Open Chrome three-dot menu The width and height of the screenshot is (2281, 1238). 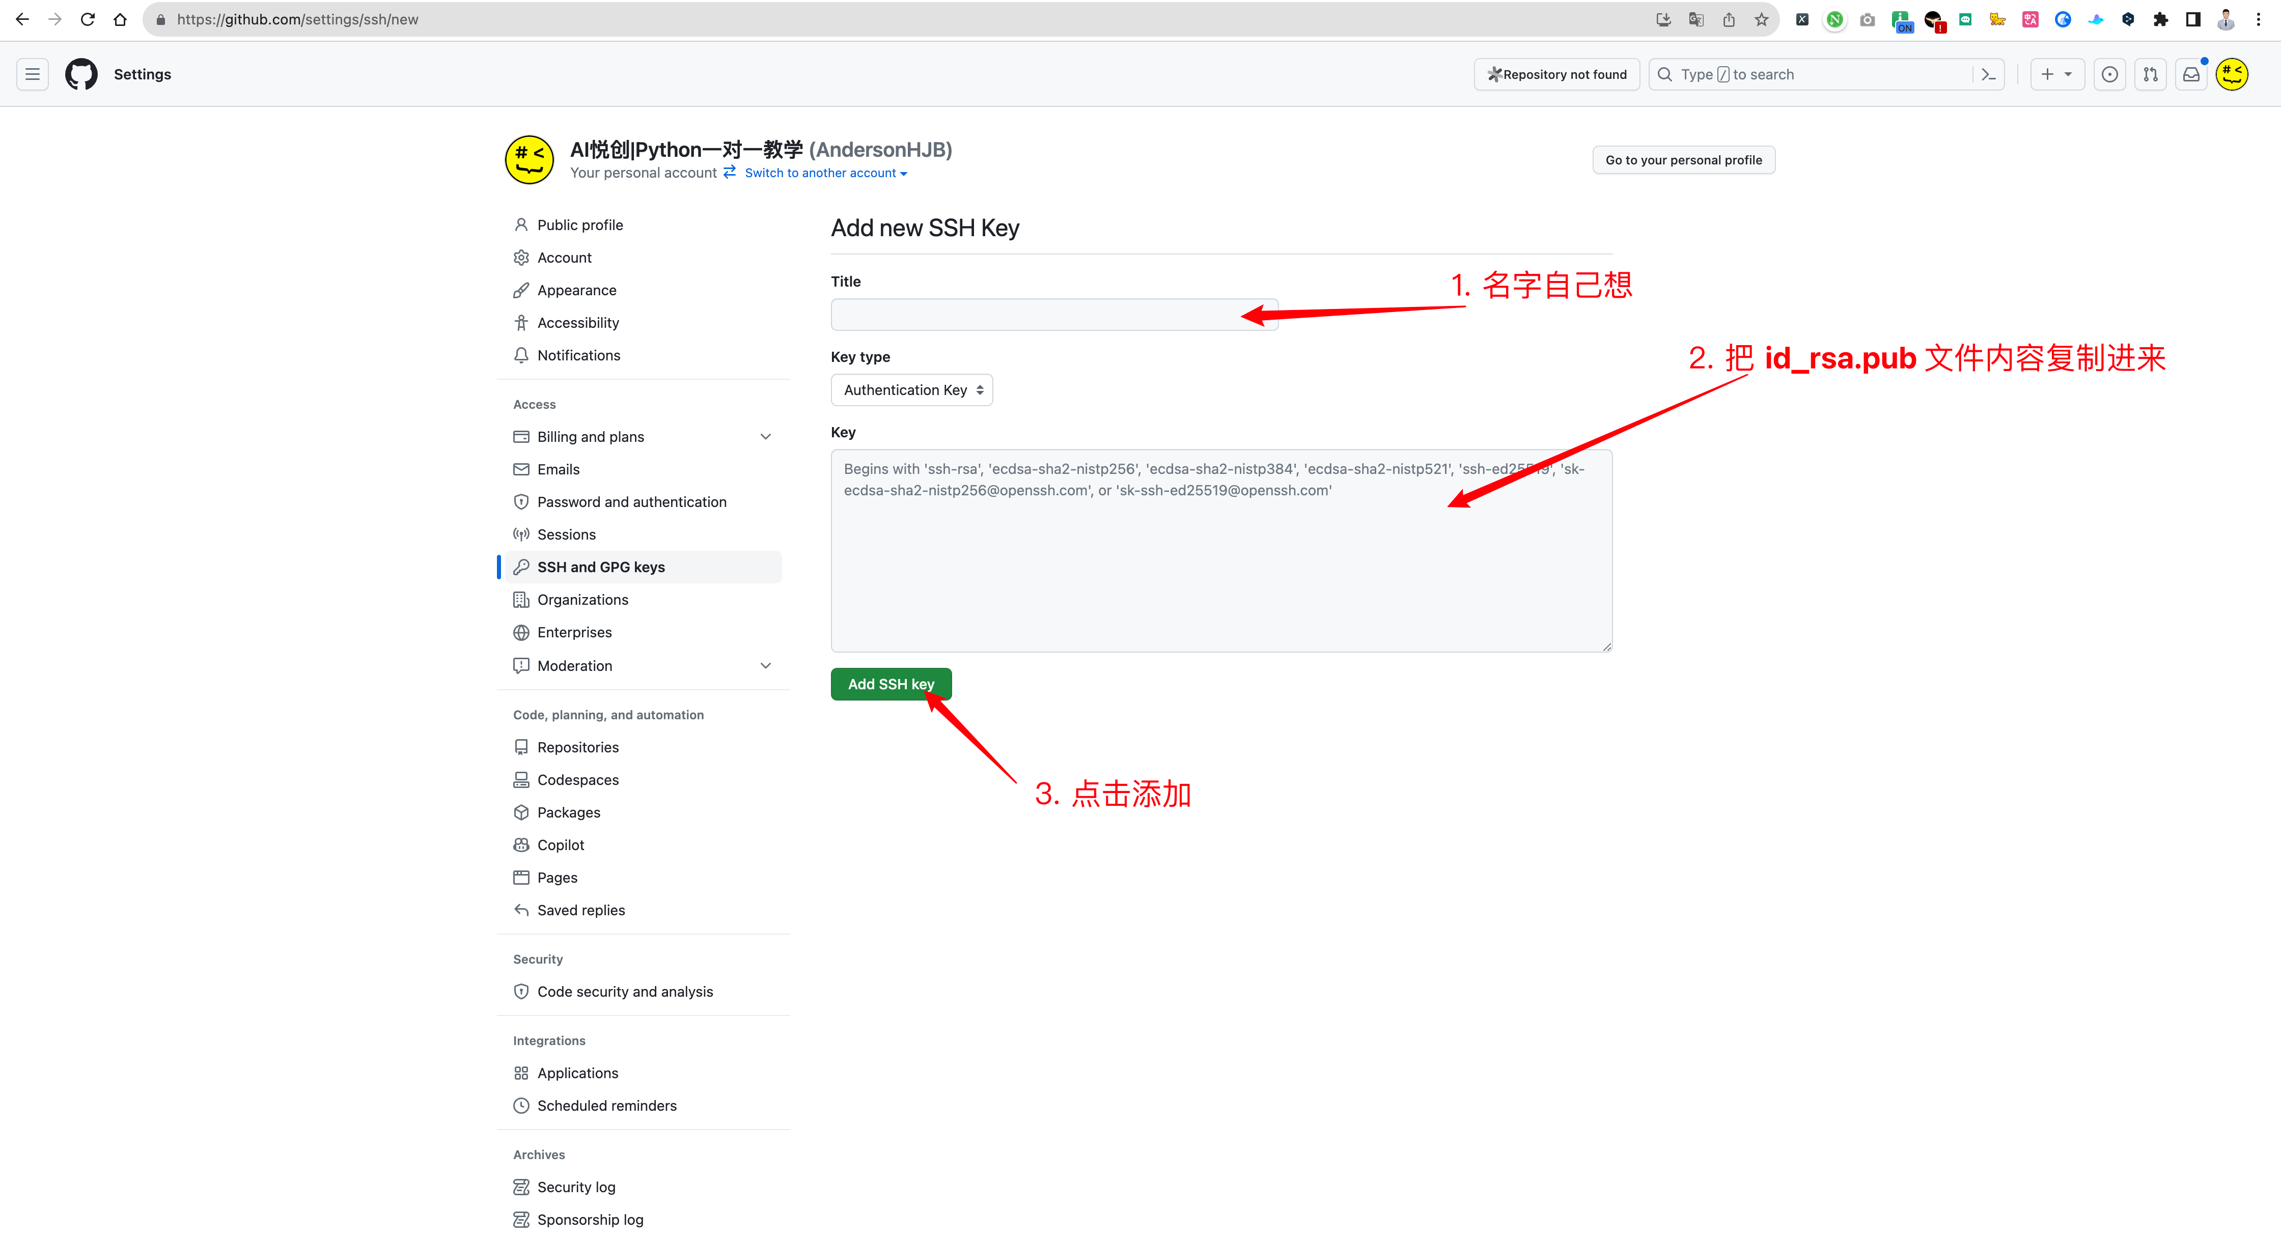click(2259, 19)
